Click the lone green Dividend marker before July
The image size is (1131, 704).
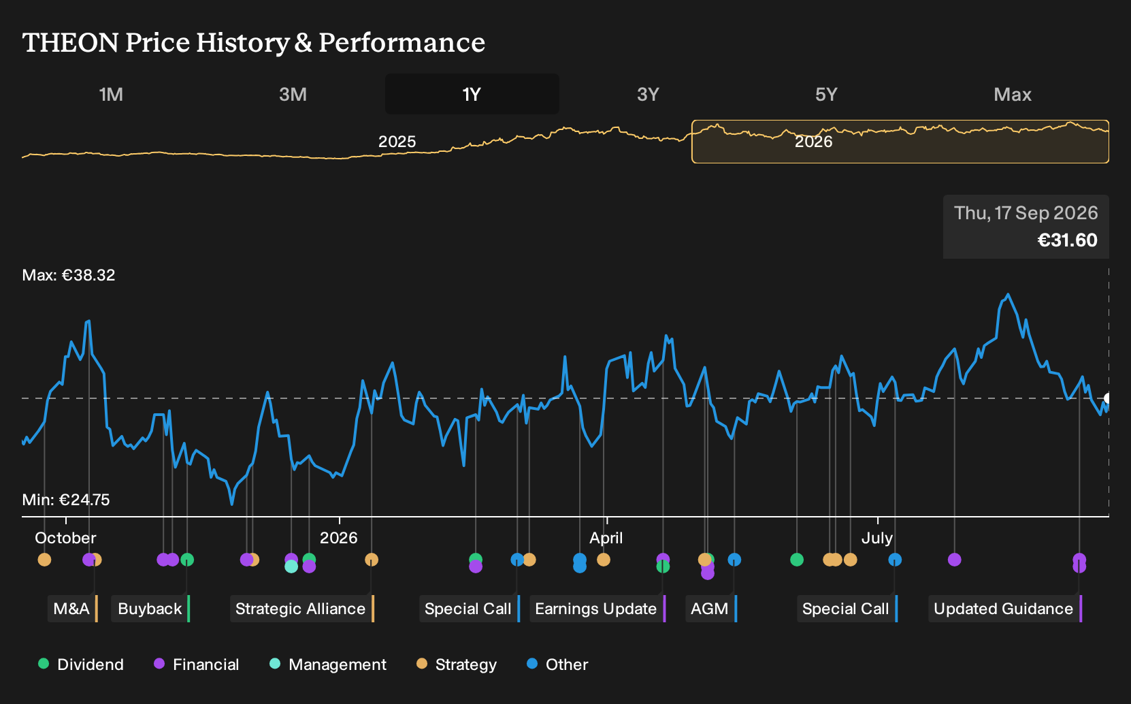797,560
